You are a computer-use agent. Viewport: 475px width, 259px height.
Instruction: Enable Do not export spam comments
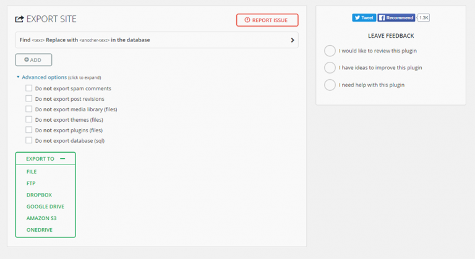click(x=28, y=88)
